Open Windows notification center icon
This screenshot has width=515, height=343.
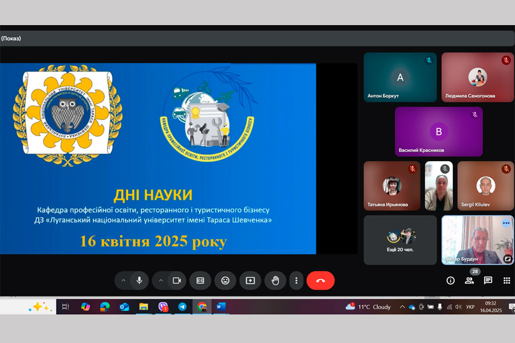(x=512, y=307)
